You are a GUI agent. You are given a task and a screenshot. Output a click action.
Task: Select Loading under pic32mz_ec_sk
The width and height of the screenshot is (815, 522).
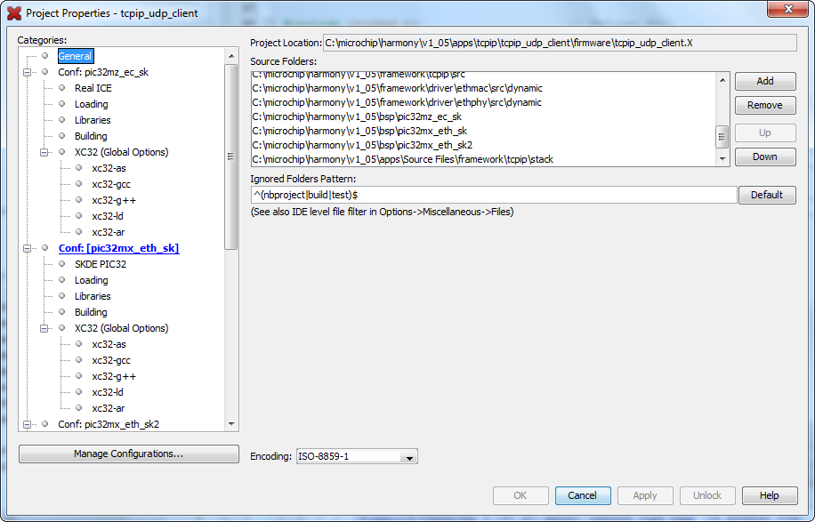point(91,104)
